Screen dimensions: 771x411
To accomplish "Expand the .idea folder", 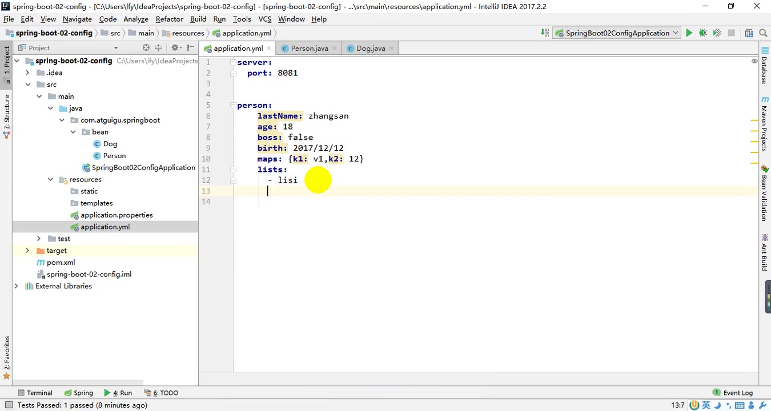I will tap(27, 72).
